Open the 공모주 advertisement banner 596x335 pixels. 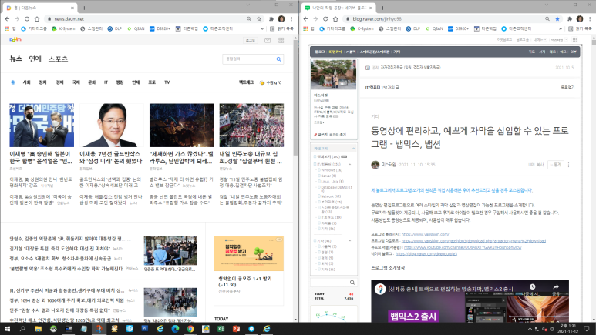tap(249, 253)
